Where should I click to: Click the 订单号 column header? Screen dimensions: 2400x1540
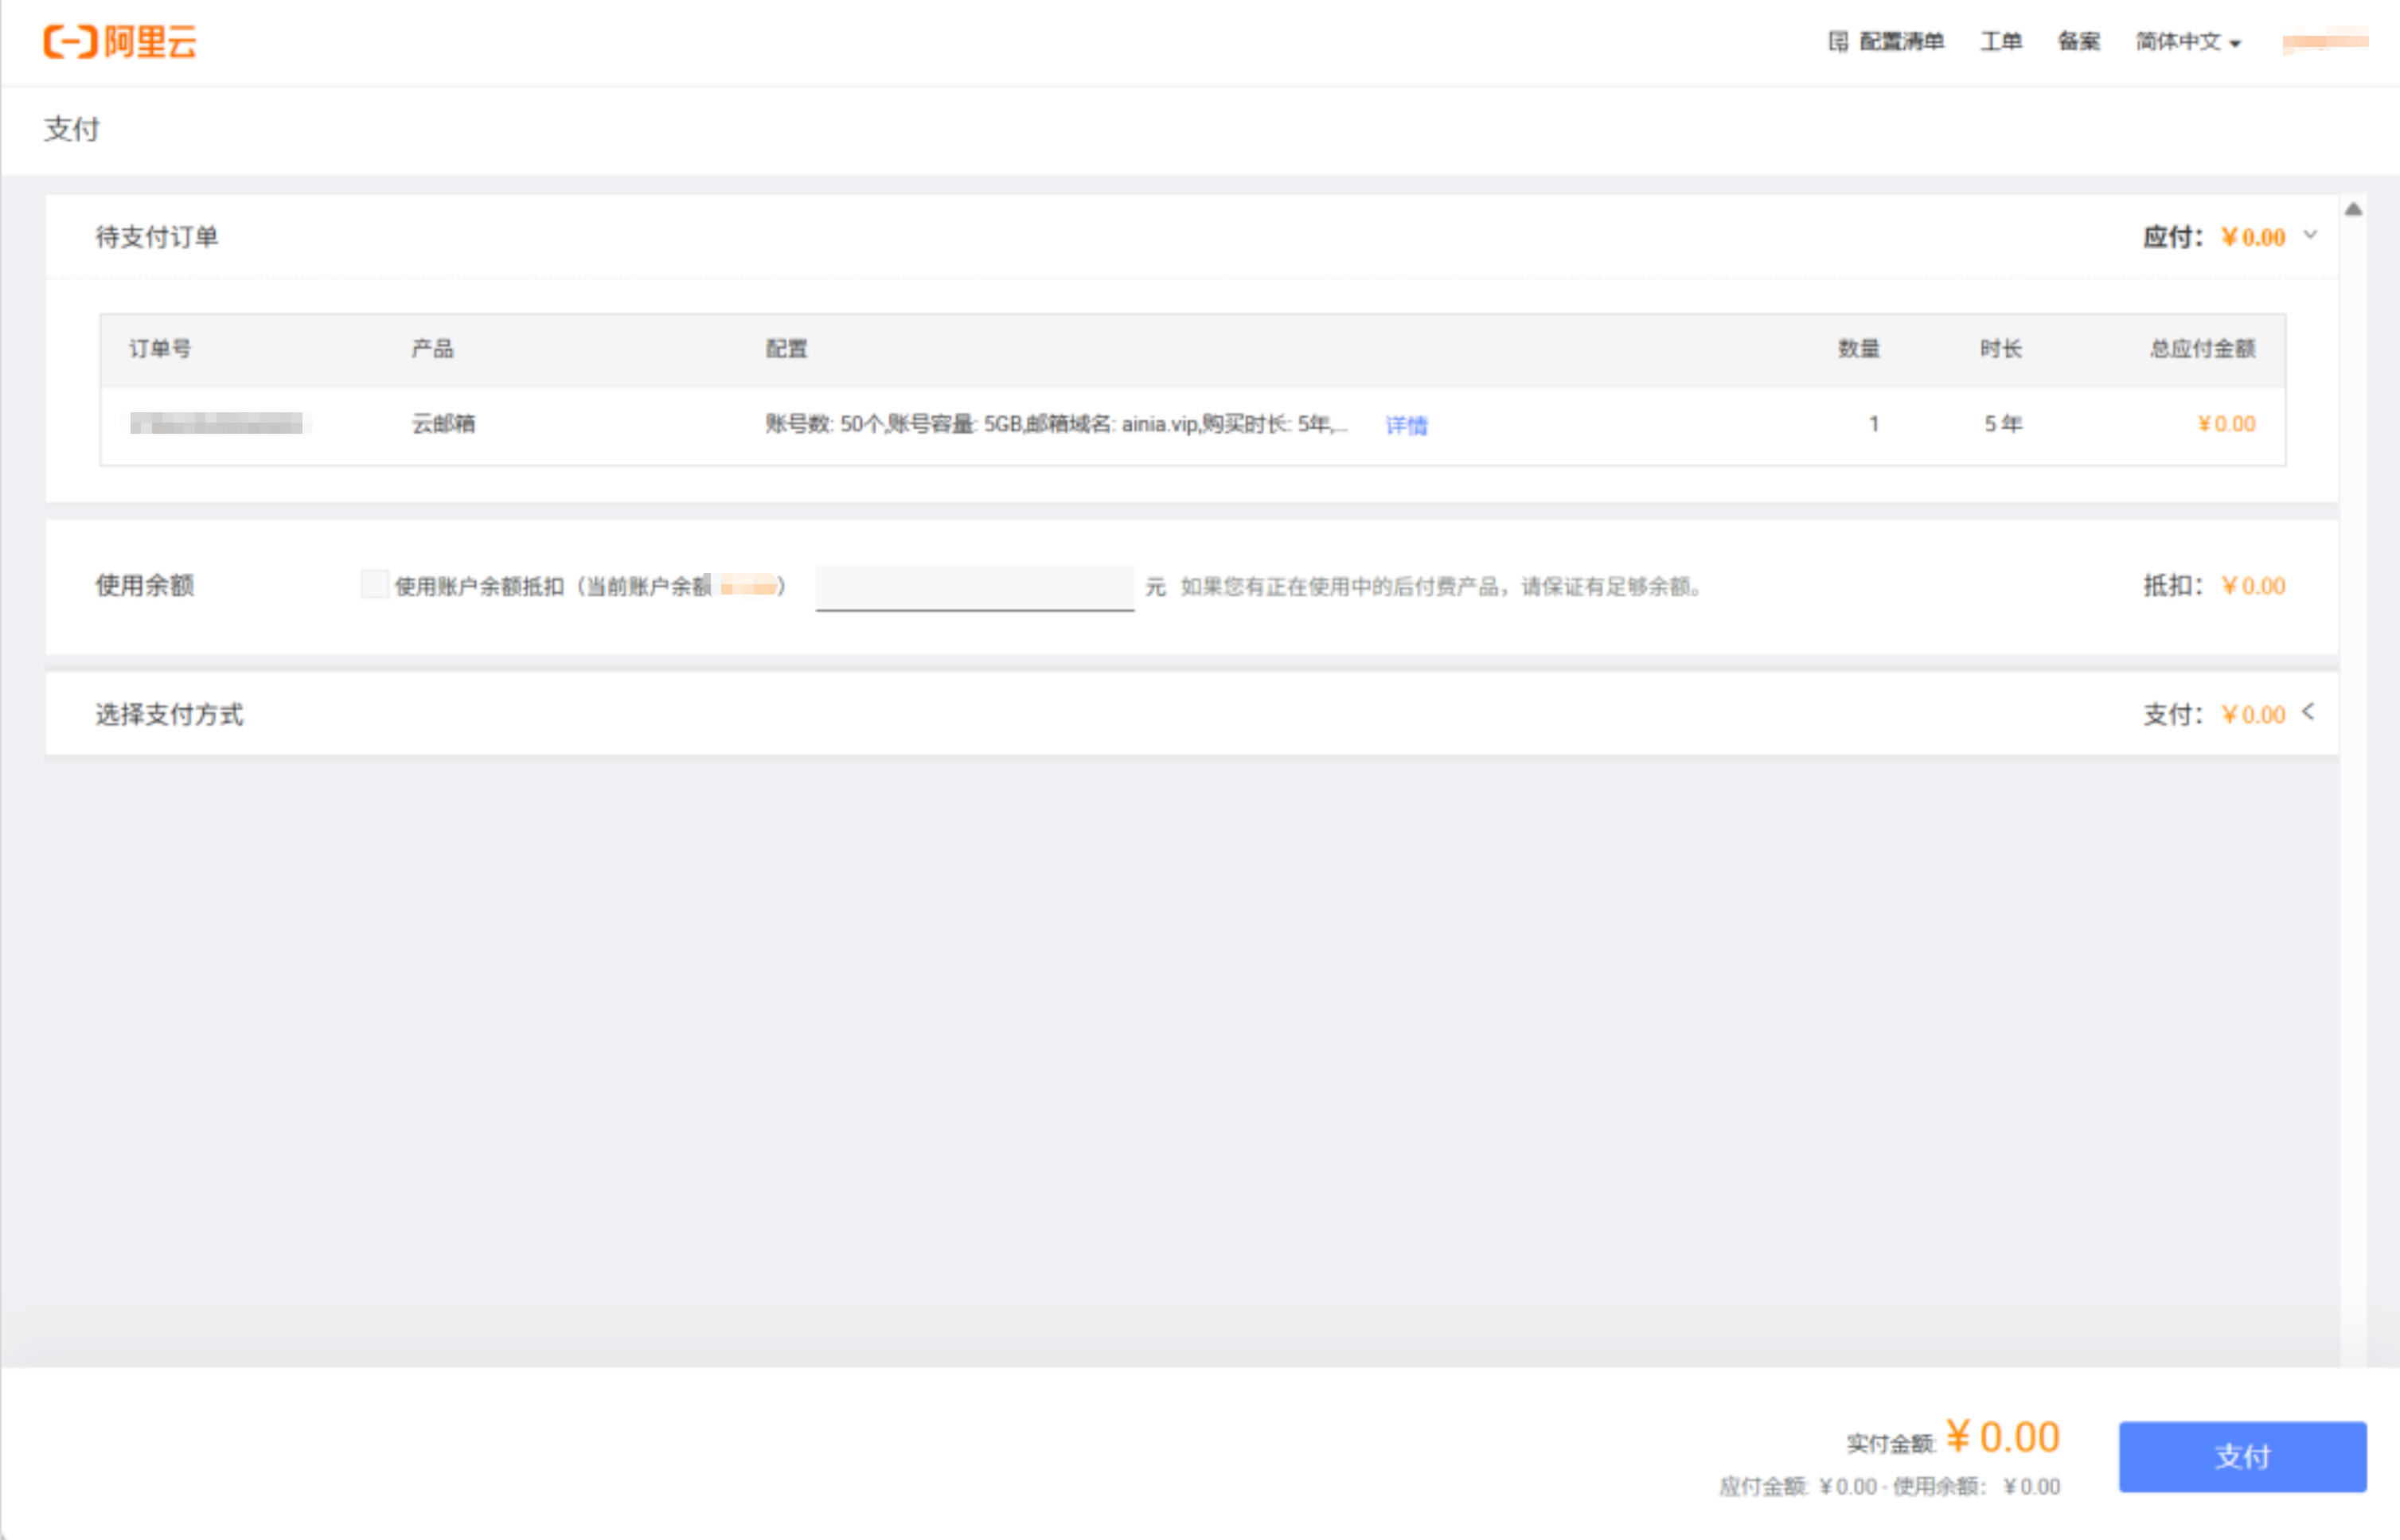160,348
